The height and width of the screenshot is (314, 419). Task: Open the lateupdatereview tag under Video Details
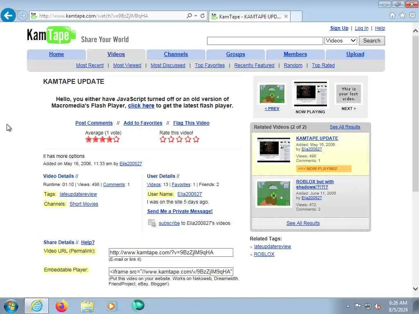coord(78,194)
